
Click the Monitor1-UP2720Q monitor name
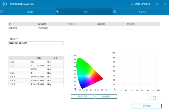141,4
